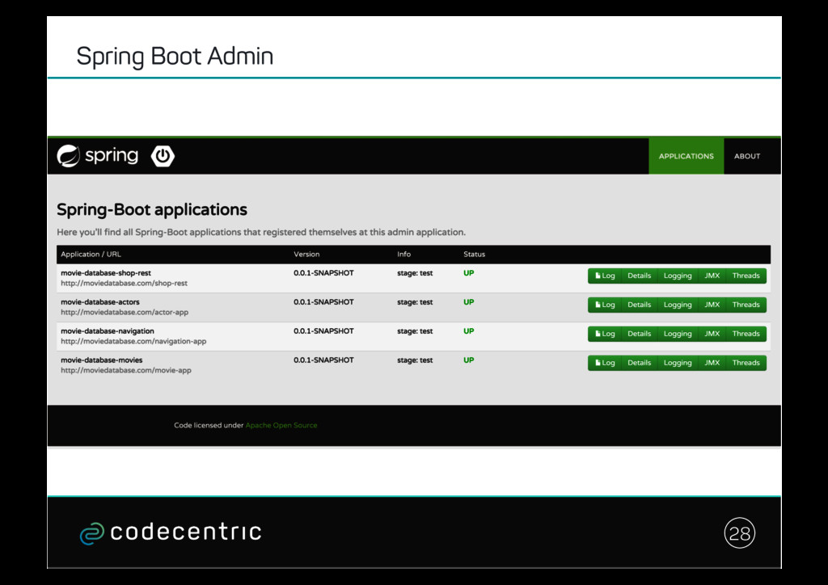This screenshot has height=585, width=828.
Task: Click the http://moviedatabase.com/movie-app URL
Action: tap(126, 370)
